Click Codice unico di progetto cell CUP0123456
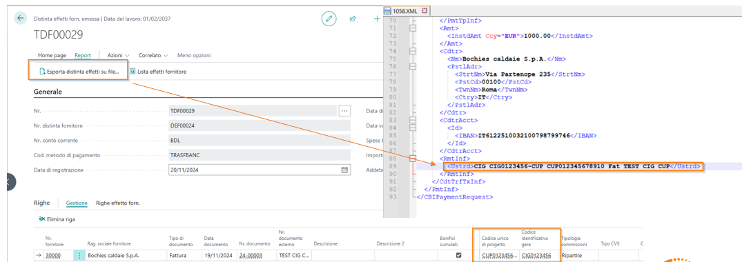 pyautogui.click(x=499, y=256)
